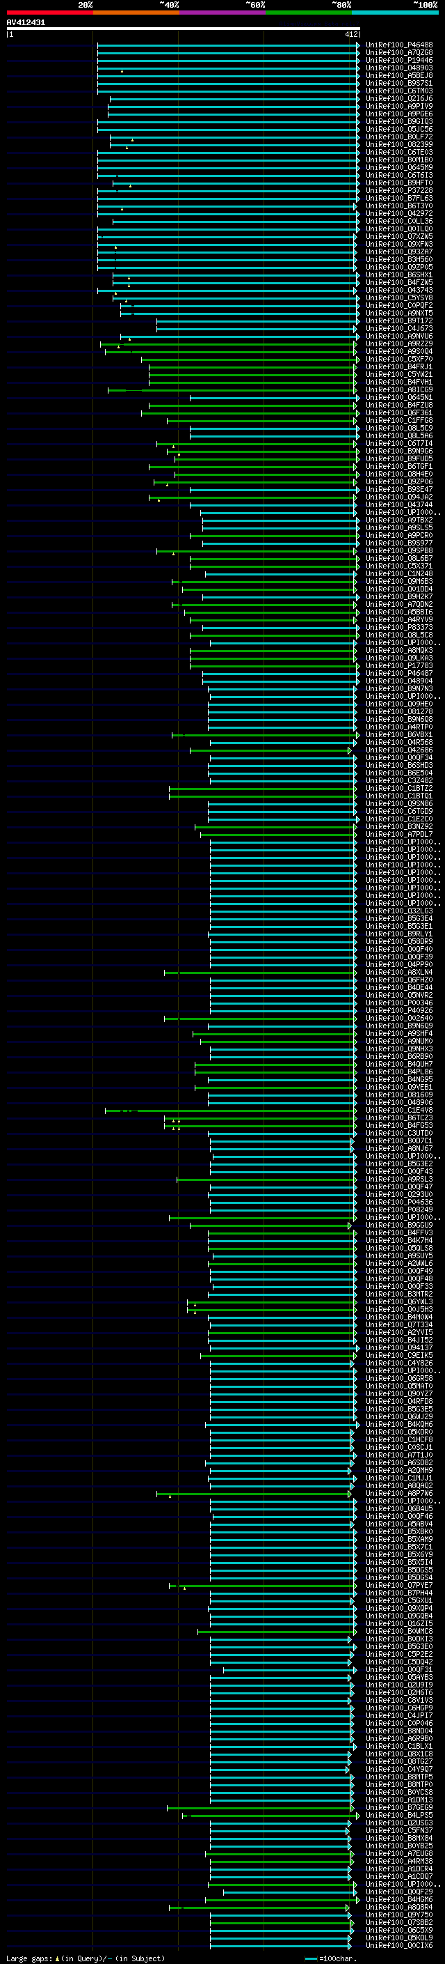Select hit label UniRef100_A9TBX2

[399, 520]
